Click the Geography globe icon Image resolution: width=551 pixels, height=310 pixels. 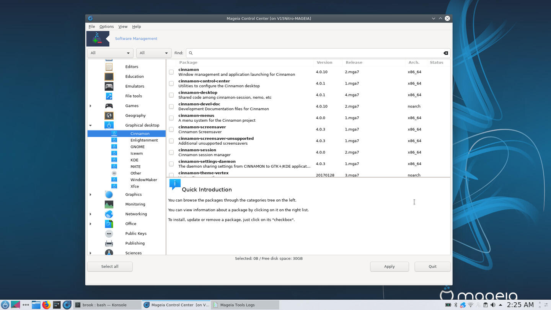[109, 116]
